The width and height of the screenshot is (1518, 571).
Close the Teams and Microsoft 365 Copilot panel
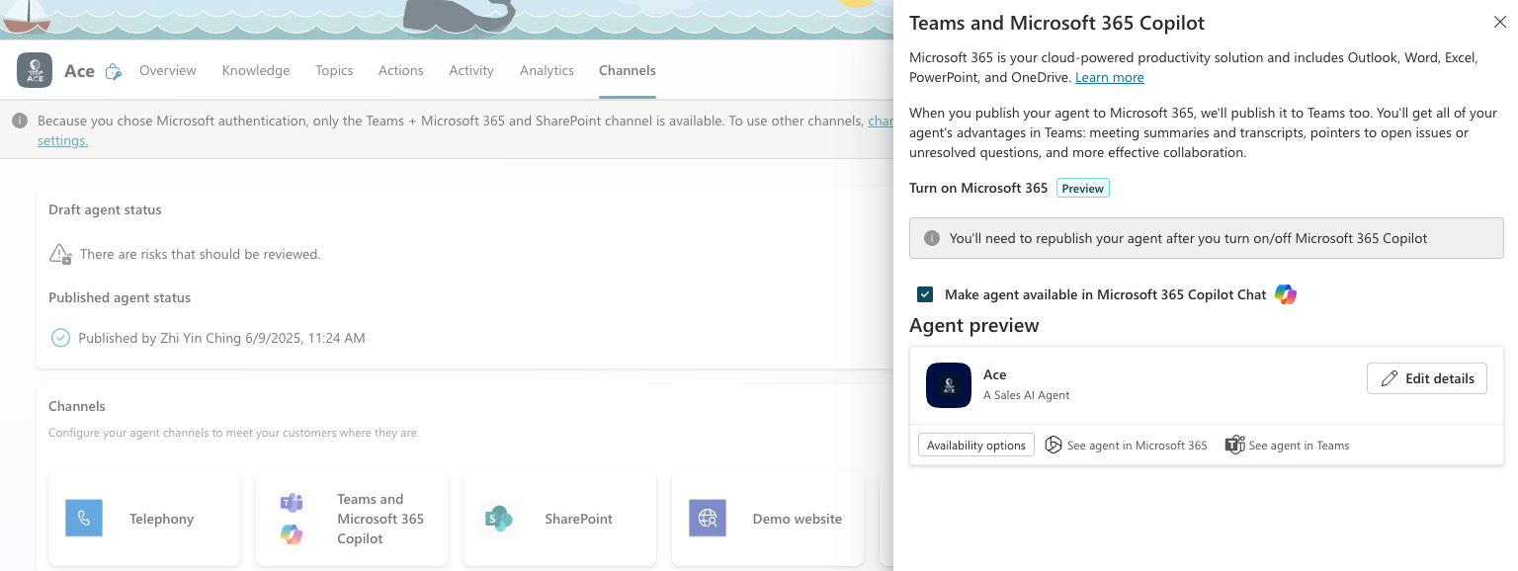click(x=1500, y=22)
